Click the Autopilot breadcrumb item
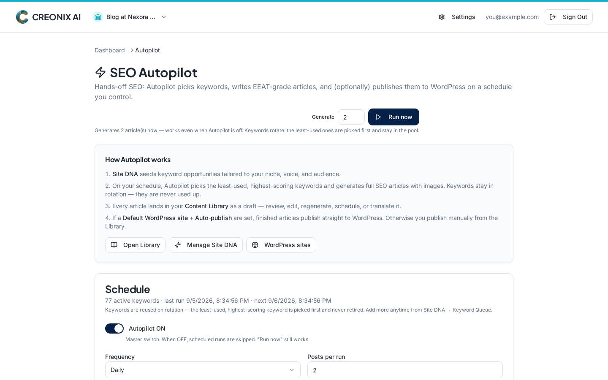The height and width of the screenshot is (380, 608). tap(147, 50)
